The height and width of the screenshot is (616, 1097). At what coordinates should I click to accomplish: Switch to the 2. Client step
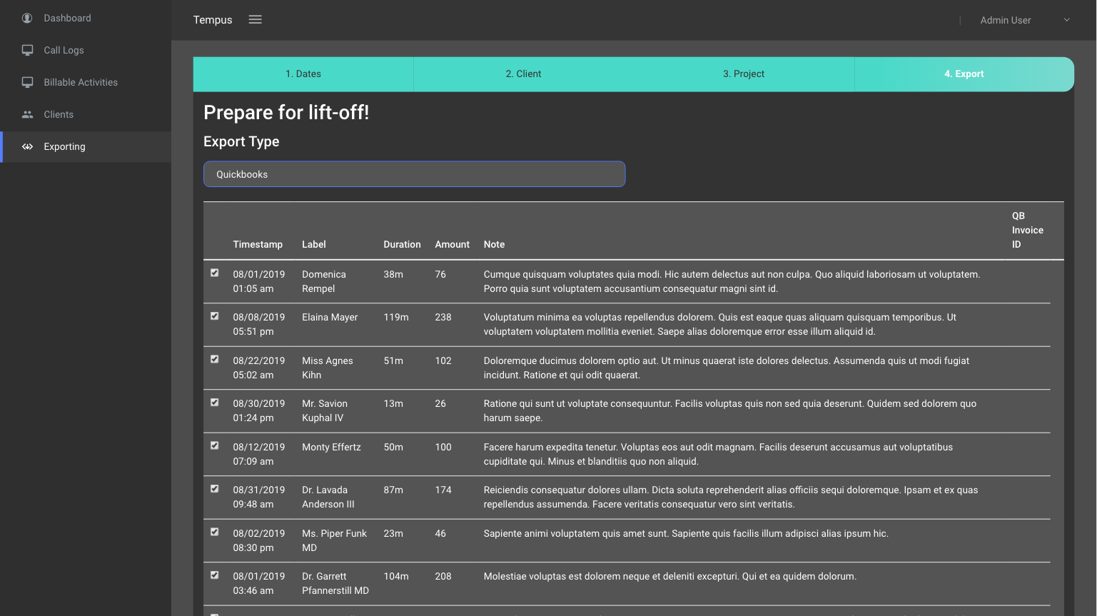523,74
